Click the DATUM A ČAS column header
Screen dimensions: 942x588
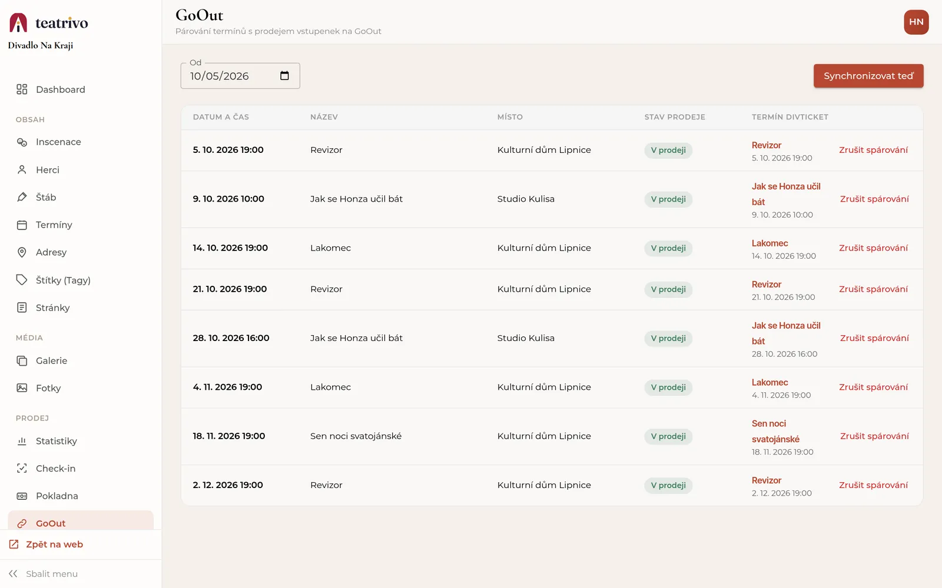pos(221,117)
